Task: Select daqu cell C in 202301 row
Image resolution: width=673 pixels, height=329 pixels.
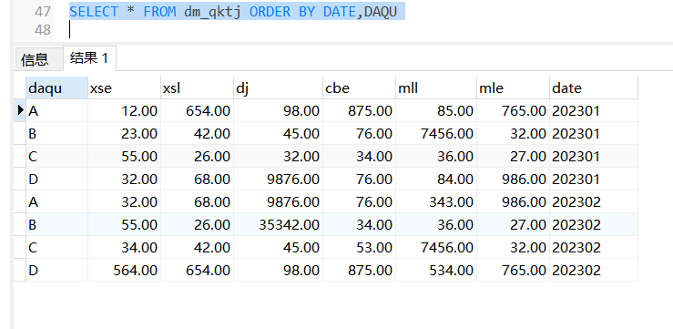Action: click(x=56, y=157)
